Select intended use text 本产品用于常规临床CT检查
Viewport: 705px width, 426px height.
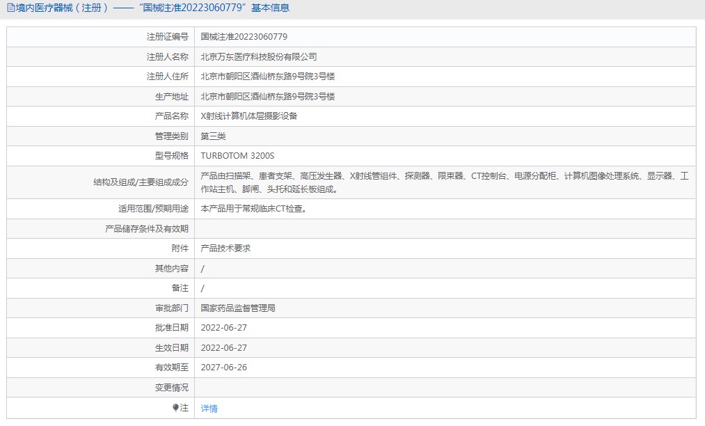pyautogui.click(x=253, y=209)
